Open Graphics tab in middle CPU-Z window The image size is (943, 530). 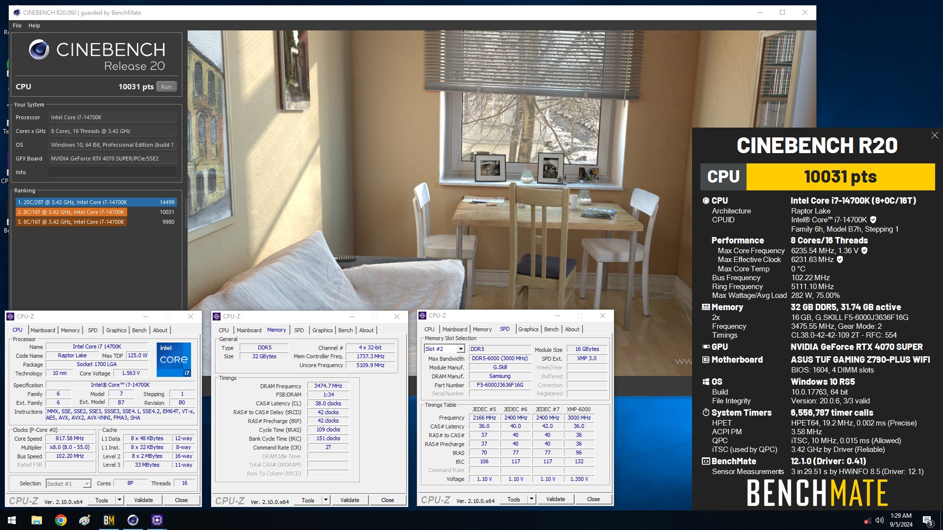323,330
